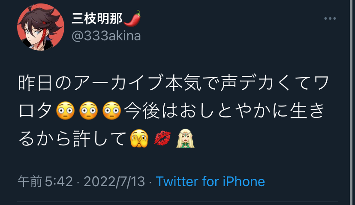Image resolution: width=355 pixels, height=205 pixels.
Task: Open the three-dot more options menu
Action: tap(330, 18)
